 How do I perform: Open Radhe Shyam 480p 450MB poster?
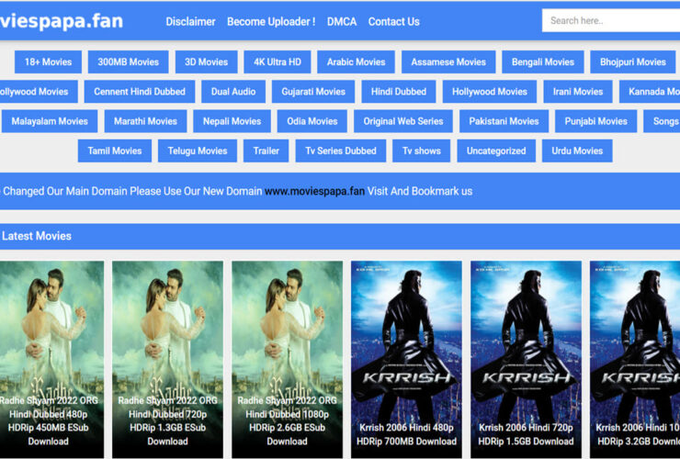pyautogui.click(x=51, y=359)
